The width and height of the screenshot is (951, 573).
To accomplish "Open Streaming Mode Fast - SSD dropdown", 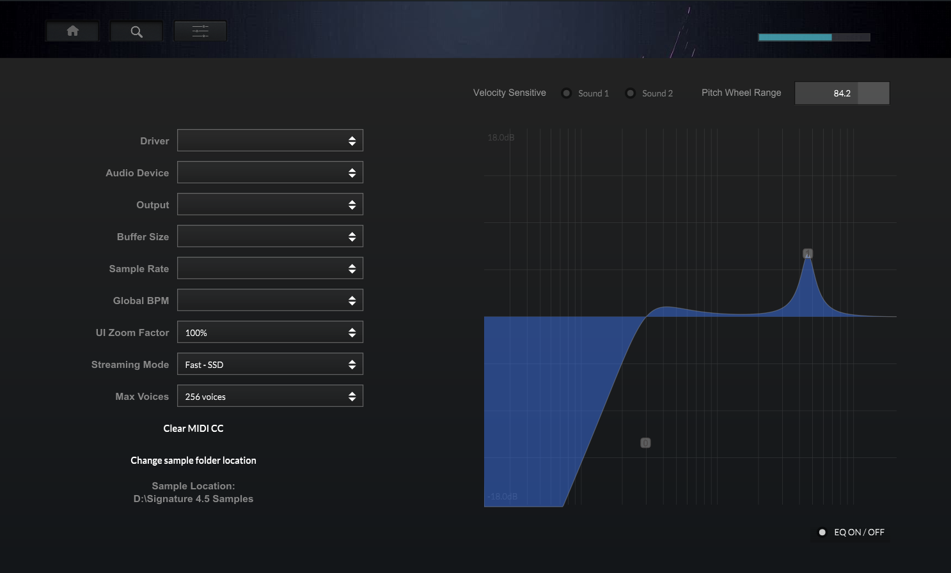I will click(x=270, y=364).
